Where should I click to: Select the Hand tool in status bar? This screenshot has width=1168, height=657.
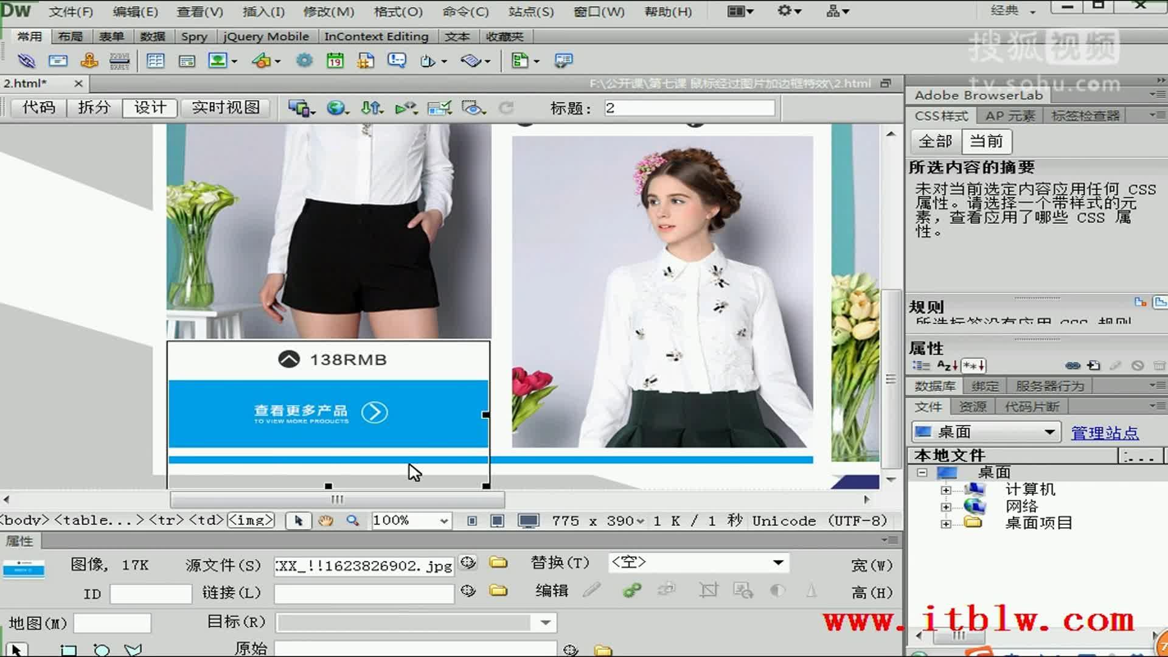coord(325,521)
